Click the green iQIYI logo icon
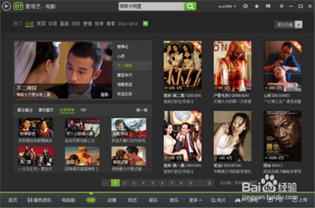This screenshot has height=208, width=315. 18,6
